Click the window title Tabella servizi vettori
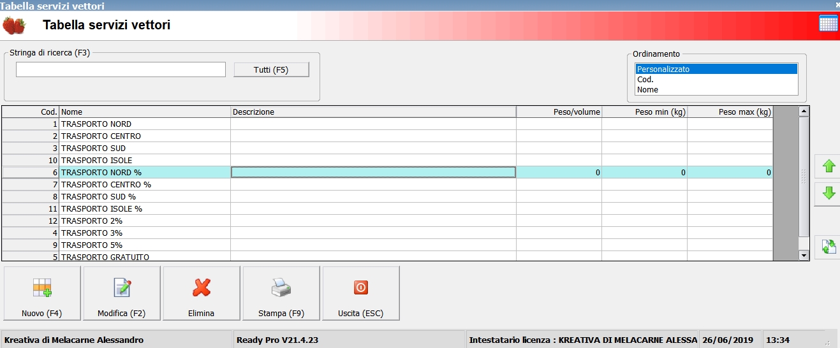 [53, 6]
